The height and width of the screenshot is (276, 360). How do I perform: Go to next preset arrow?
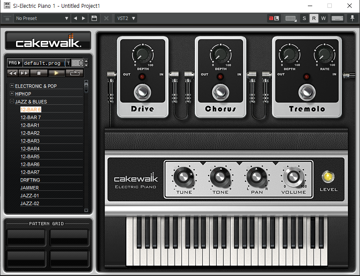pos(83,18)
